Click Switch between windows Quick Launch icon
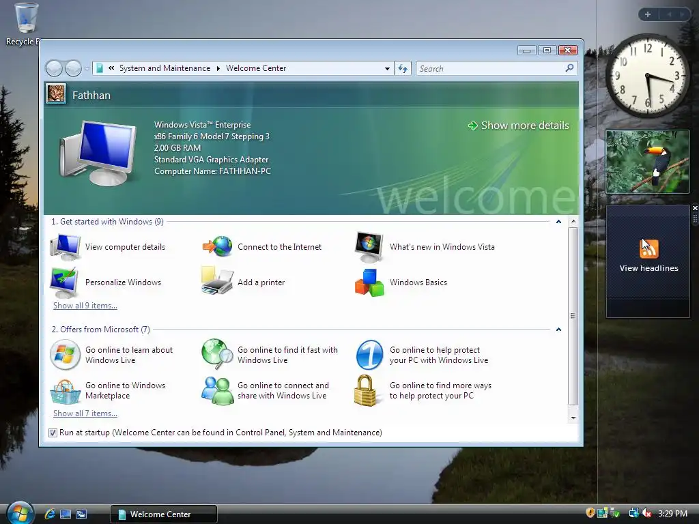 click(81, 514)
